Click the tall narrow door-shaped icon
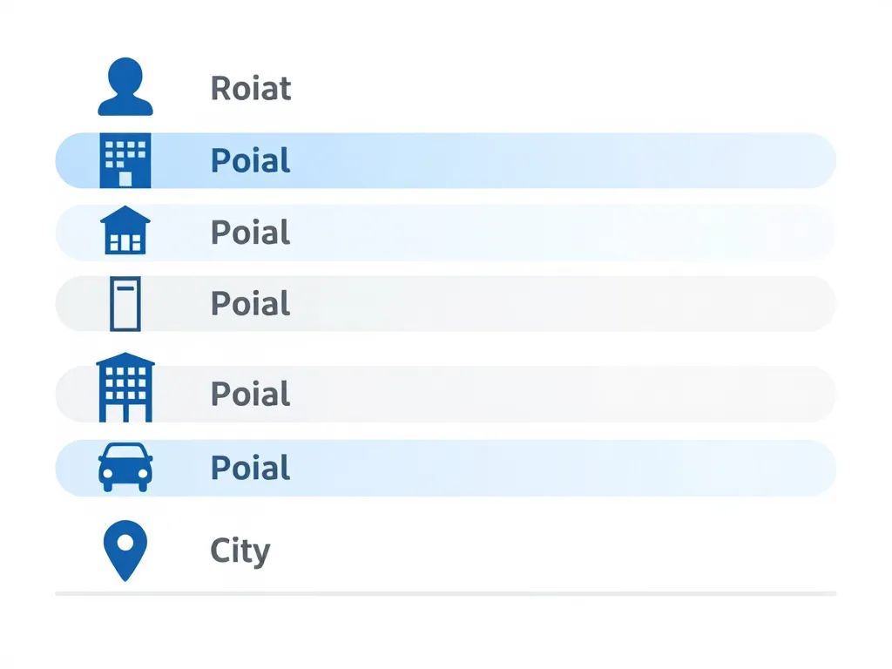 (125, 304)
